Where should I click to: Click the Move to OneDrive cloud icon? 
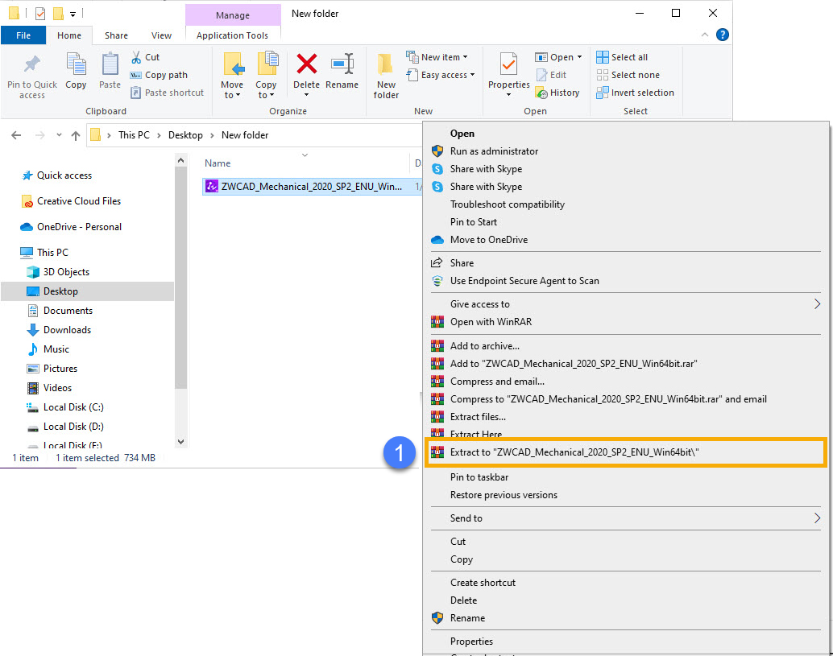(x=437, y=240)
